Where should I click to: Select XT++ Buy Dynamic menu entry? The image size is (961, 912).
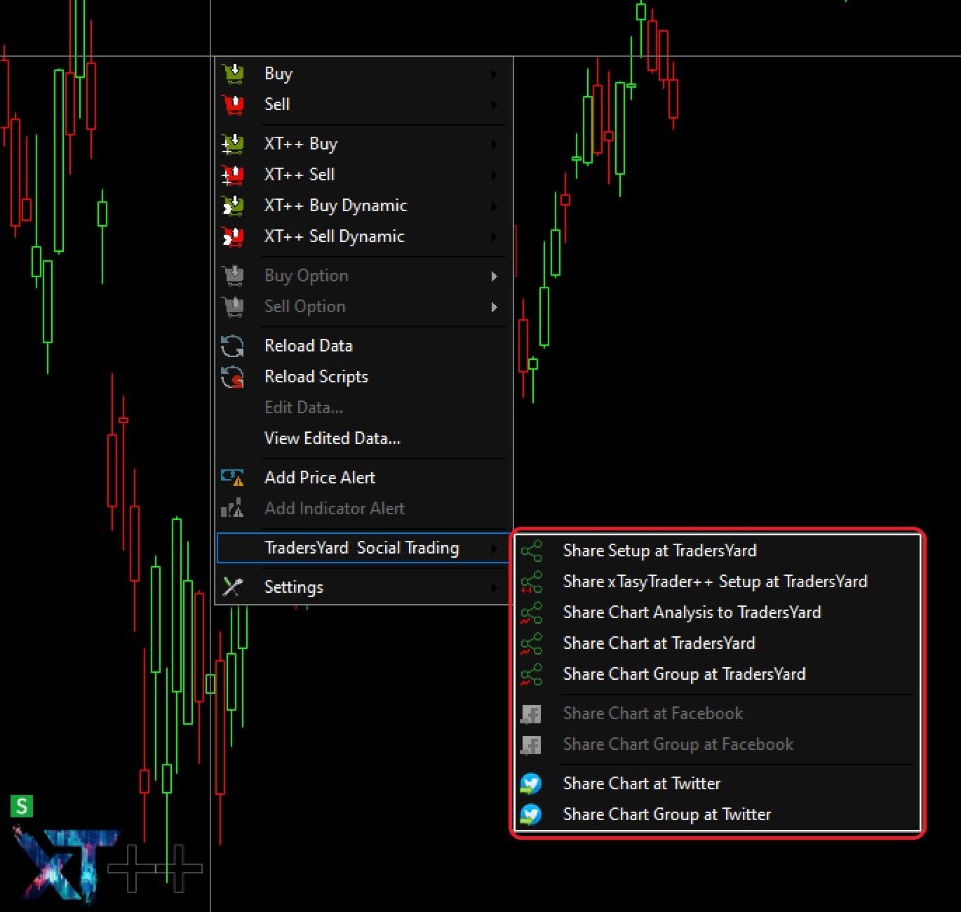363,206
